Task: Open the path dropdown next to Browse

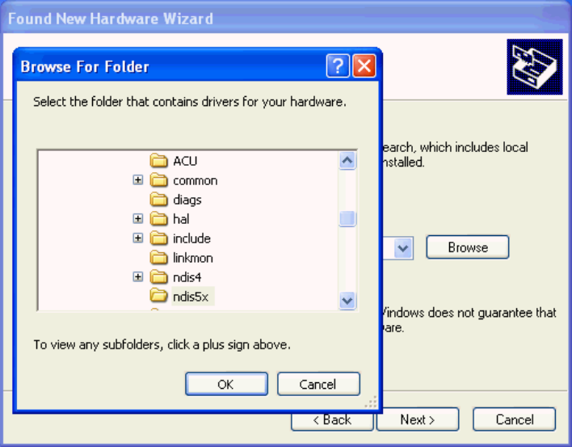Action: pyautogui.click(x=403, y=248)
